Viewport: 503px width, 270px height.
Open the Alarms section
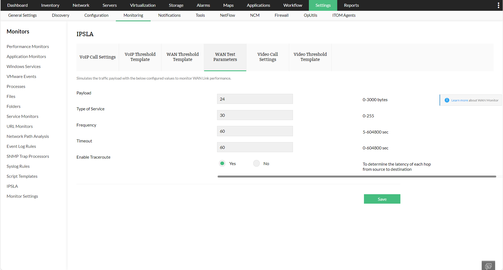(x=203, y=5)
